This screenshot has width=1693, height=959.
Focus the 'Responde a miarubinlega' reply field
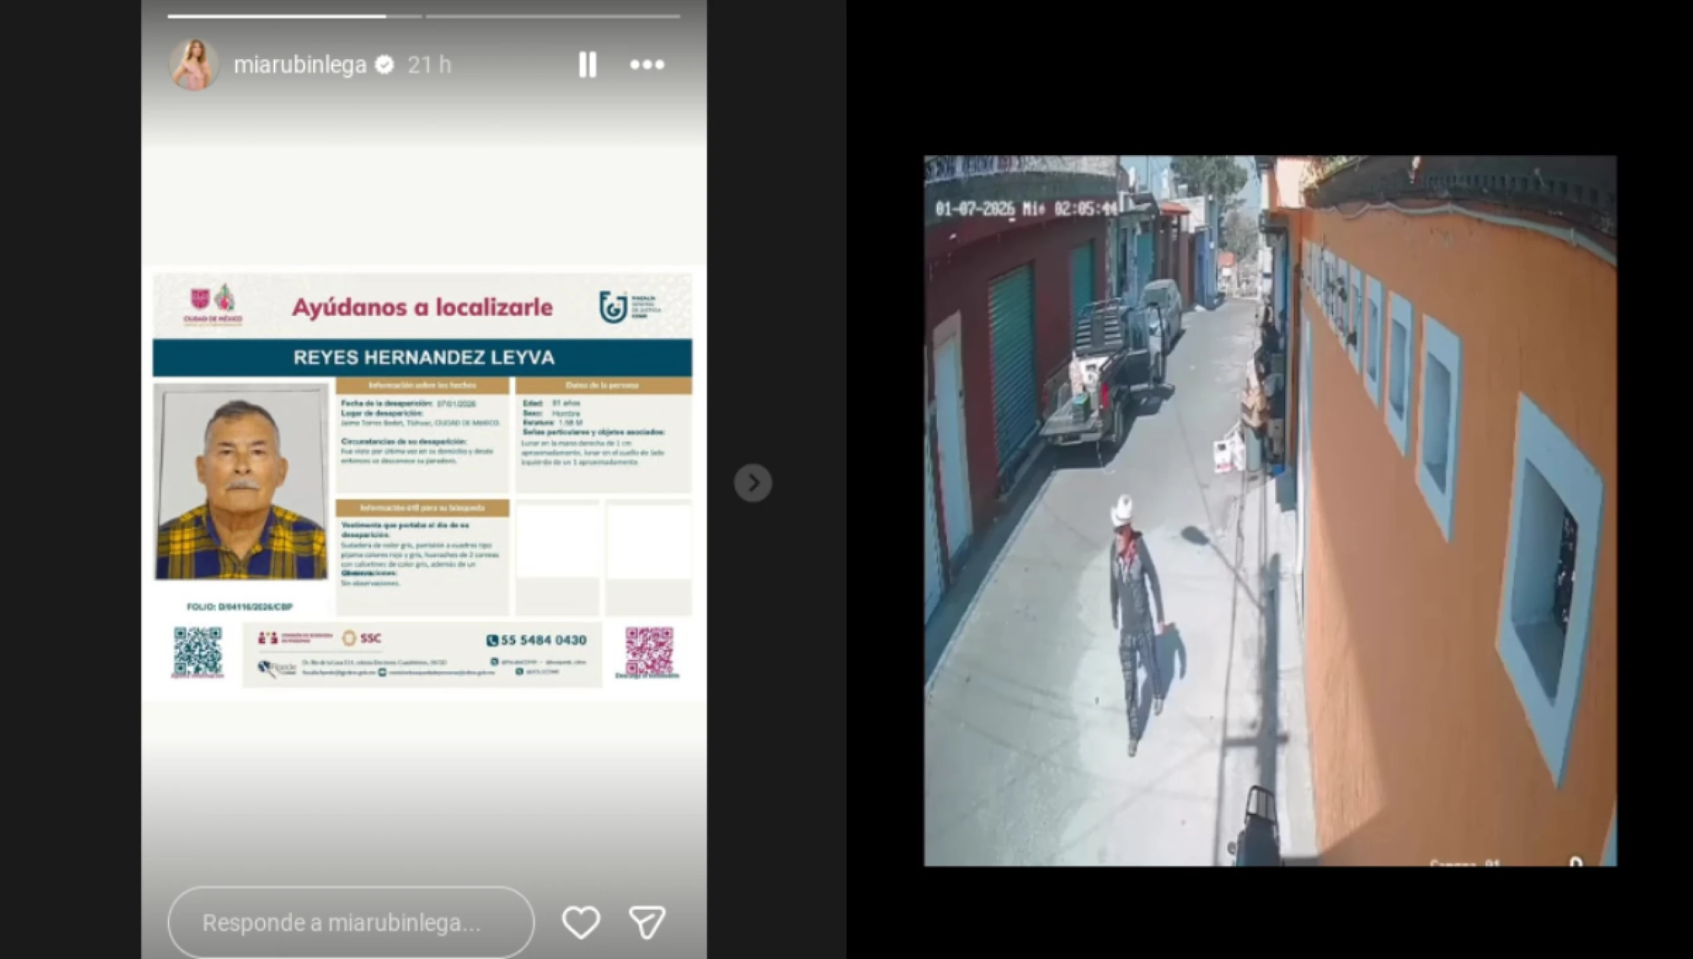350,922
